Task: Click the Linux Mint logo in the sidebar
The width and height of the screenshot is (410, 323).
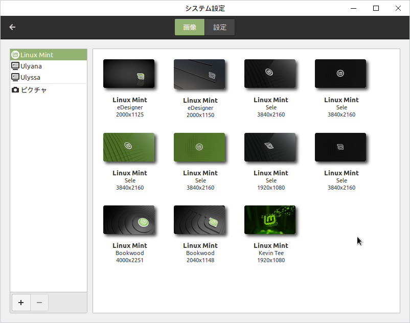Action: click(15, 54)
